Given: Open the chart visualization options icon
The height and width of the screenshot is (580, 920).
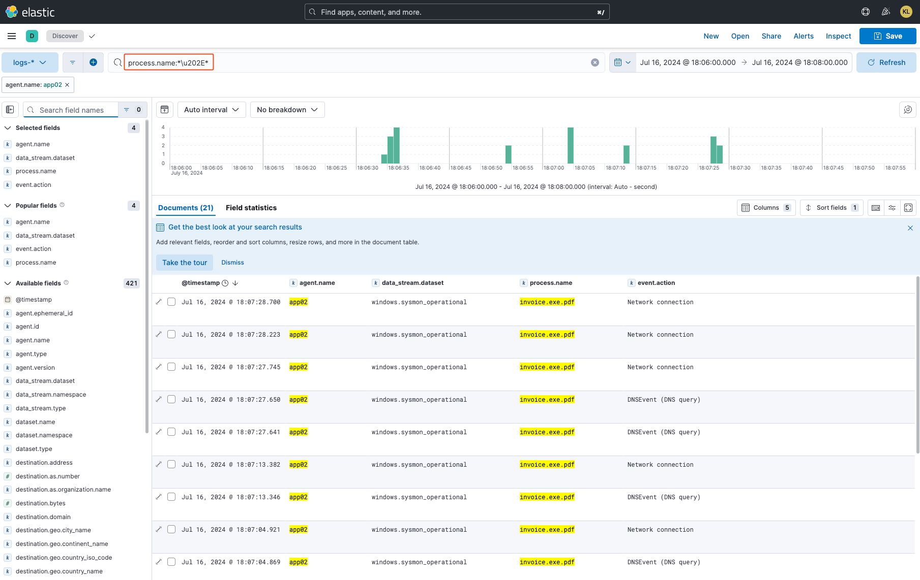Looking at the screenshot, I should pyautogui.click(x=908, y=110).
